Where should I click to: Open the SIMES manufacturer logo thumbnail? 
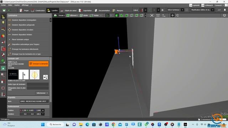click(13, 74)
